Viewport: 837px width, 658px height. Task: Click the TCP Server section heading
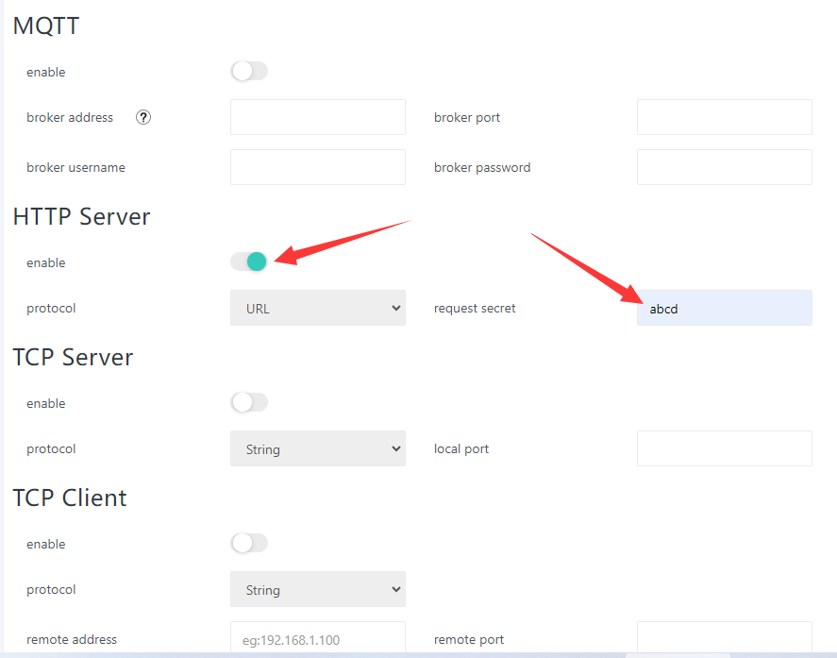click(x=74, y=357)
